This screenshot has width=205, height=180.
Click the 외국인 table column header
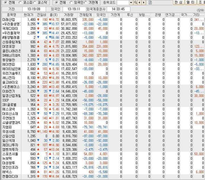[101, 15]
